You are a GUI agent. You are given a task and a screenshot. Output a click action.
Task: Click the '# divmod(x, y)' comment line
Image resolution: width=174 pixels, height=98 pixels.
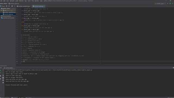coord(35,60)
